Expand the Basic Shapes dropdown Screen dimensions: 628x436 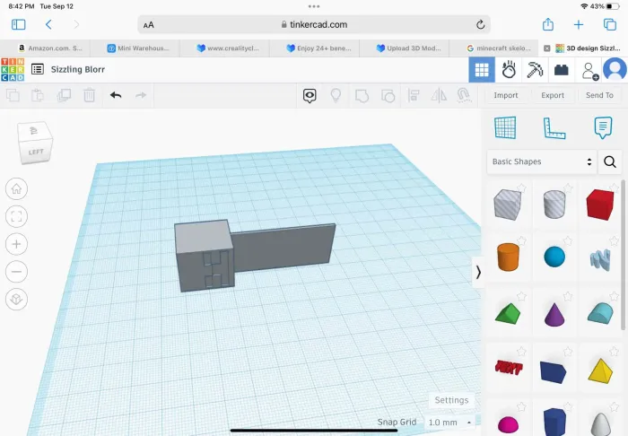coord(542,161)
